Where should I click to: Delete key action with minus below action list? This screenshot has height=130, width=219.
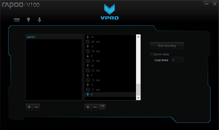click(95, 107)
